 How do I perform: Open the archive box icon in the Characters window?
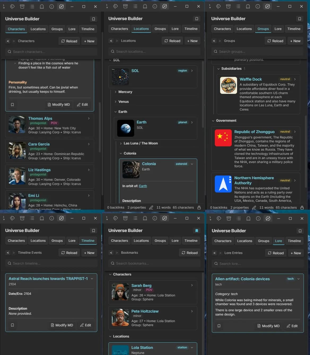point(22,7)
